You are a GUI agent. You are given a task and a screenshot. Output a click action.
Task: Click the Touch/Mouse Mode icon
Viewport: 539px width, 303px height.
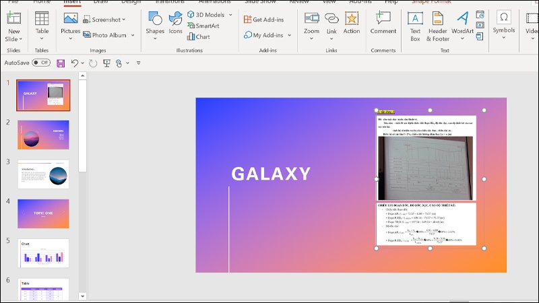(119, 63)
